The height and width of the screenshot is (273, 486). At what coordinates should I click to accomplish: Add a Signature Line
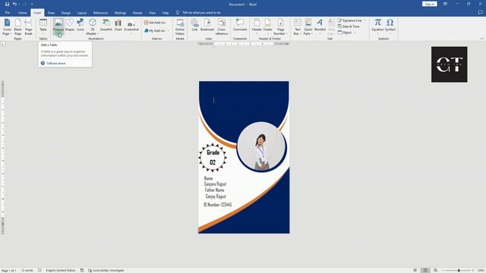[350, 20]
